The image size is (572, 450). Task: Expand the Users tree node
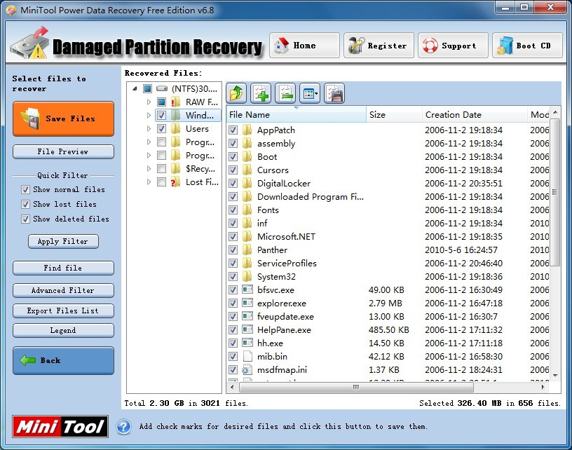149,128
